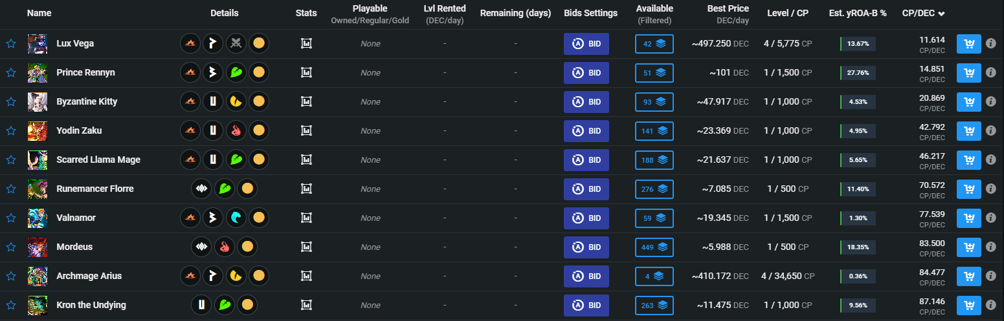Click the water element icon for Valnamor
This screenshot has width=1004, height=321.
coord(236,218)
